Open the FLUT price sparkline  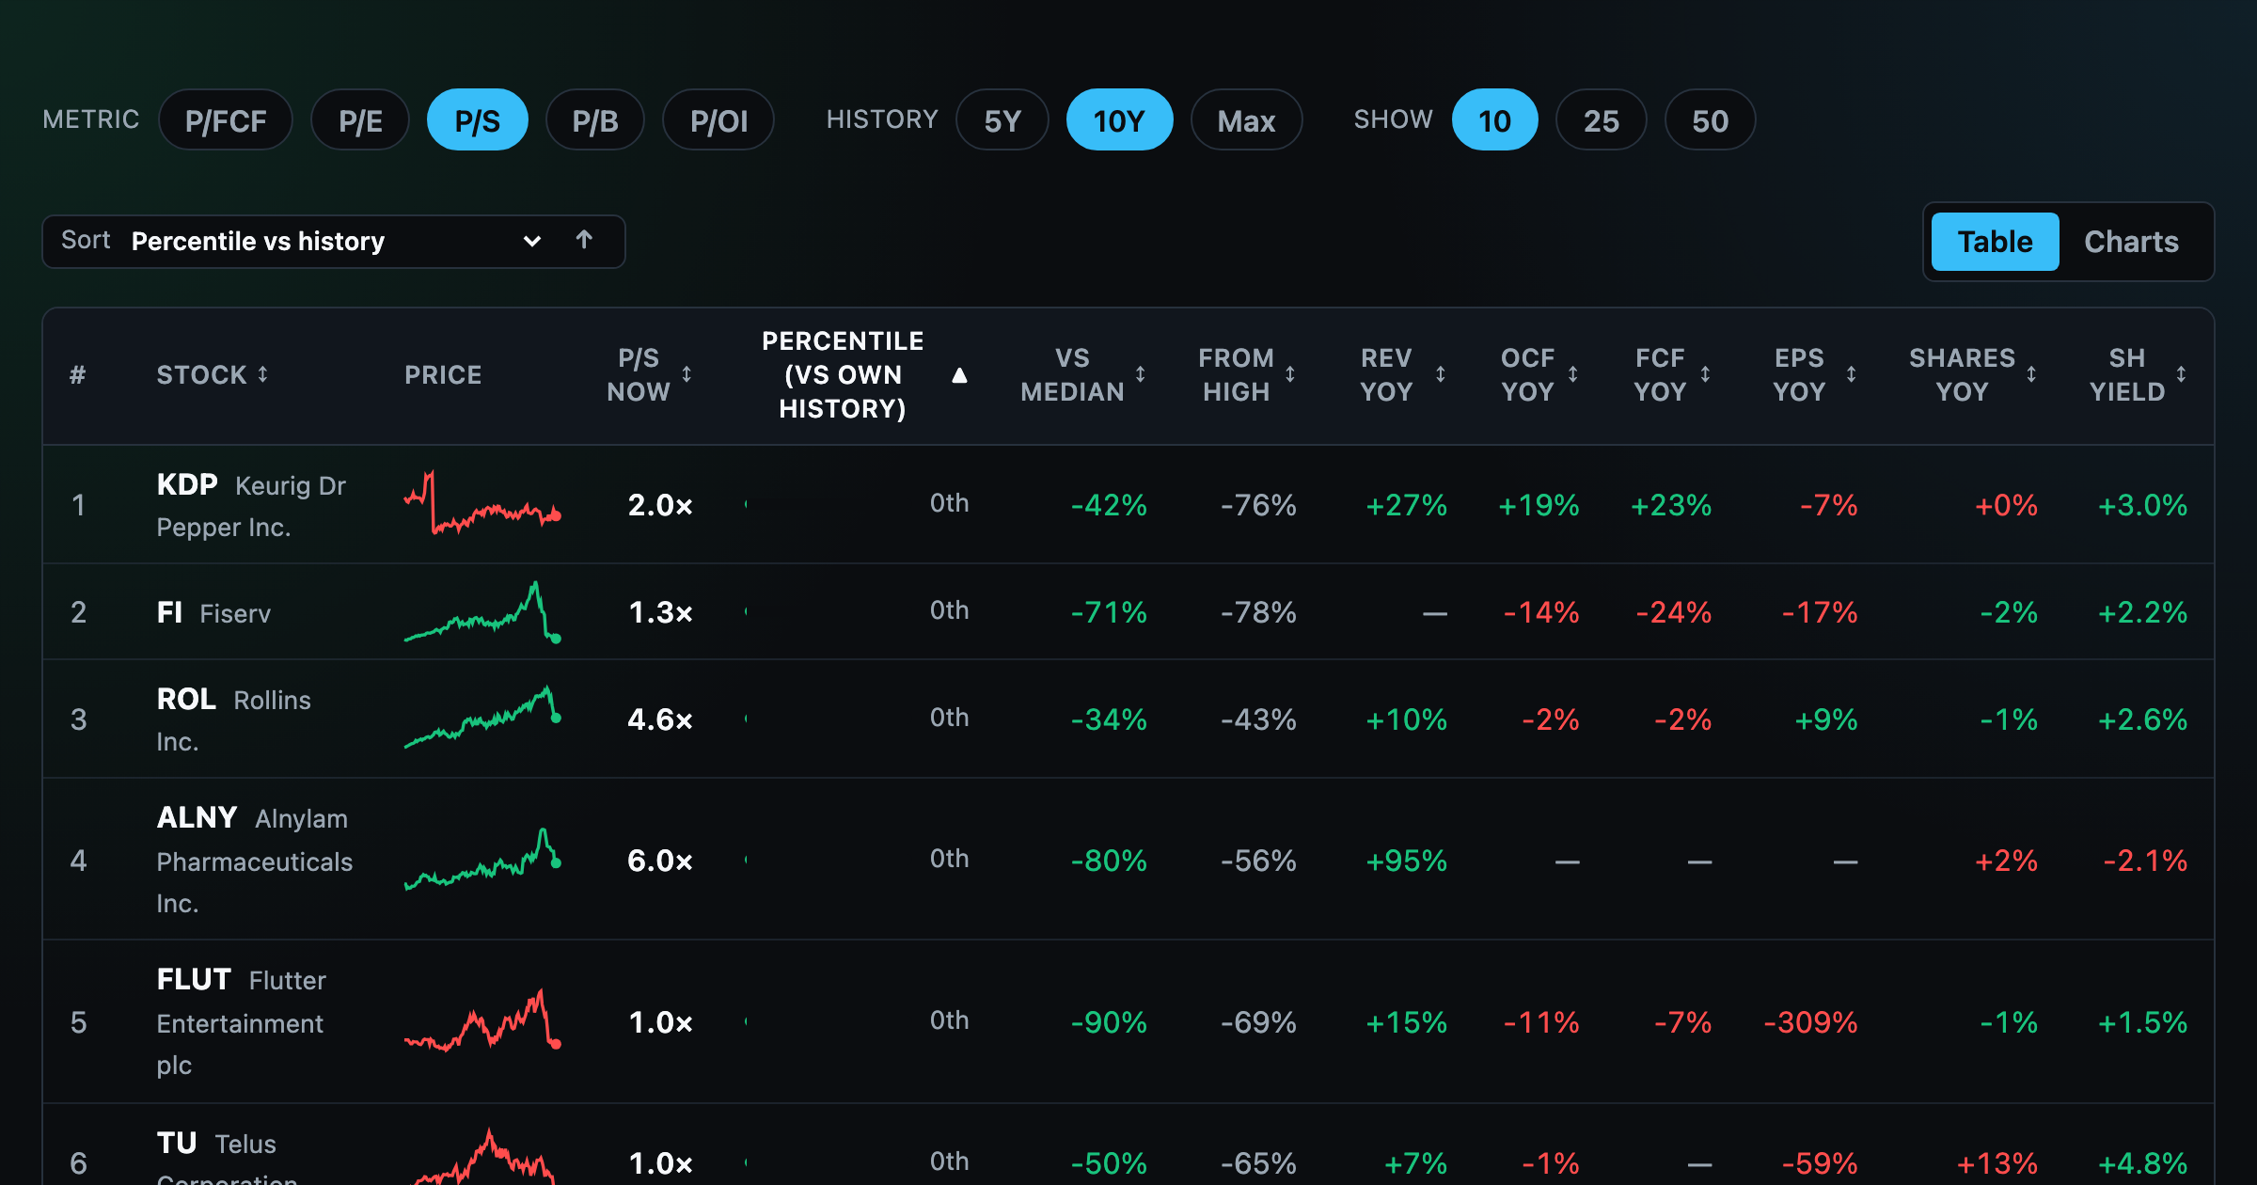coord(483,1020)
